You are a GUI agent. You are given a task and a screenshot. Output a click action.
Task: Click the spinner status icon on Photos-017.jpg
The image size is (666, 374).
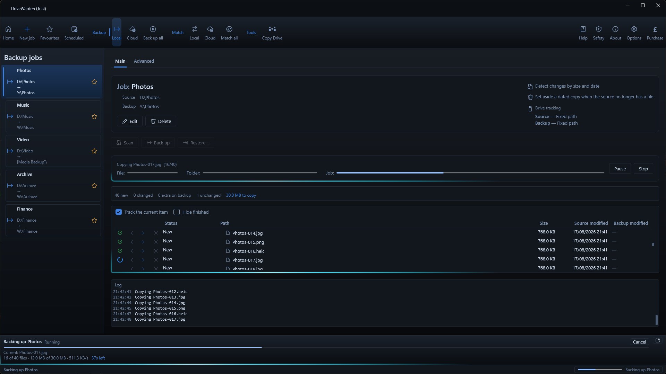click(x=120, y=260)
